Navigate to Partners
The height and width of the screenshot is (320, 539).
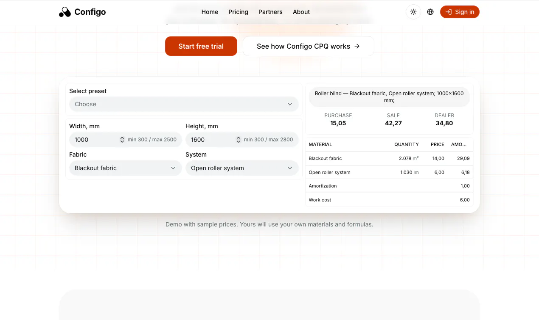270,12
